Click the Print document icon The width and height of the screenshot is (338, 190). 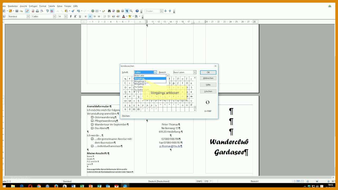(37, 11)
